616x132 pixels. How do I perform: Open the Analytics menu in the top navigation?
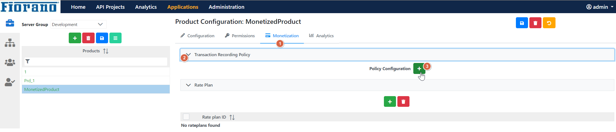[x=146, y=7]
